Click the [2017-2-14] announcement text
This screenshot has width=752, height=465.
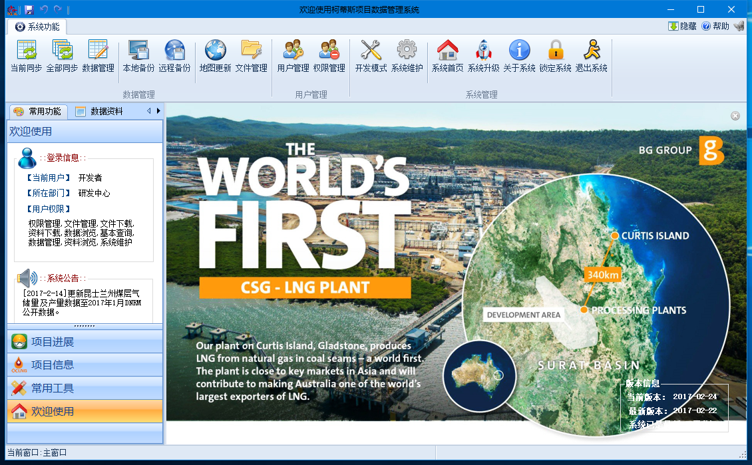pyautogui.click(x=82, y=303)
